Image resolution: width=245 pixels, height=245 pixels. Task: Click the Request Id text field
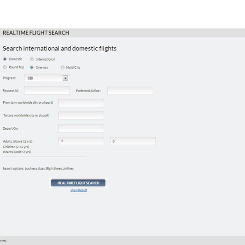pyautogui.click(x=47, y=91)
